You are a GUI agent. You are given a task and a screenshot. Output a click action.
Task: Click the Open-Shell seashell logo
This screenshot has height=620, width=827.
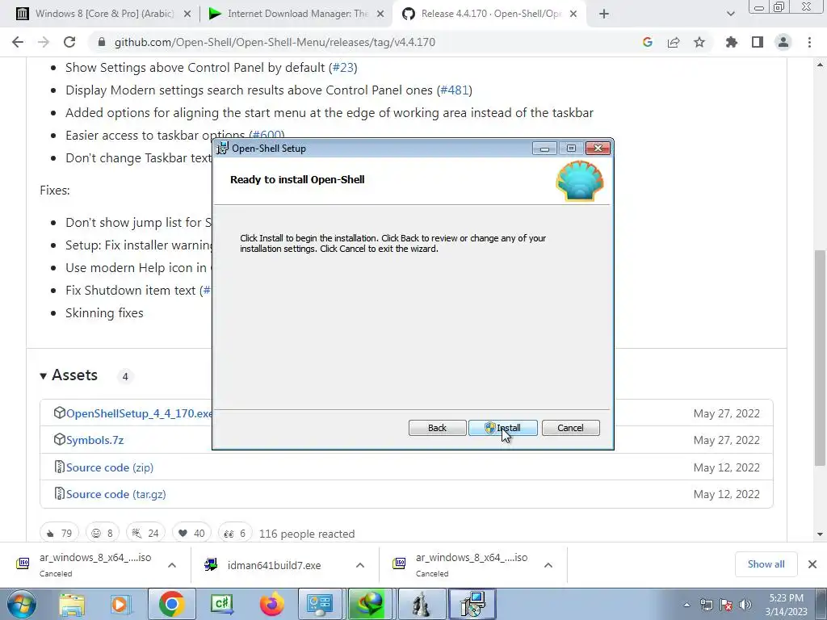[x=580, y=181]
